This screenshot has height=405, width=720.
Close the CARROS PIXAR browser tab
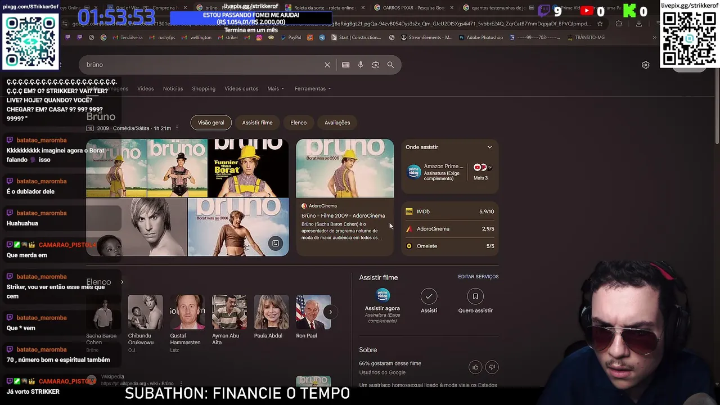(x=452, y=8)
